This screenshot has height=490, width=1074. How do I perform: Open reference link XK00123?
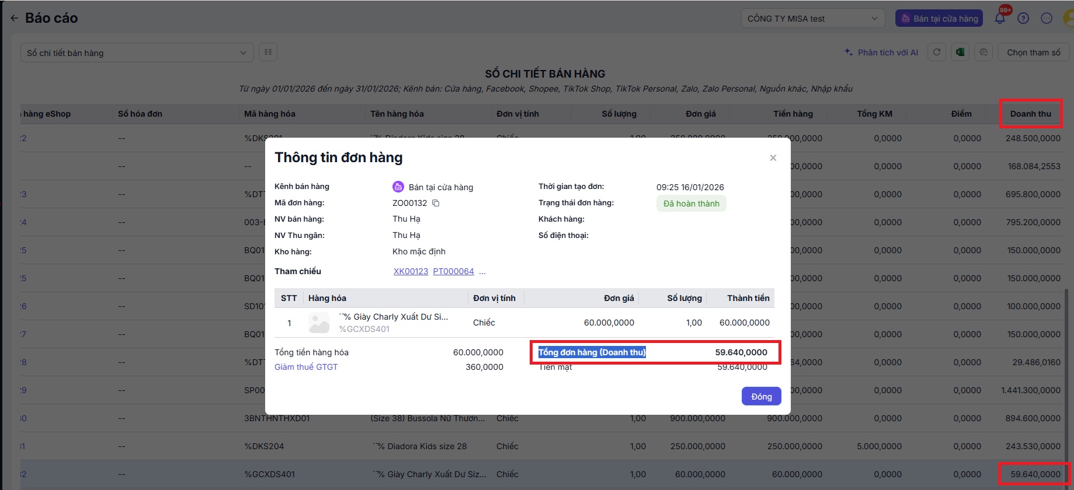click(411, 271)
